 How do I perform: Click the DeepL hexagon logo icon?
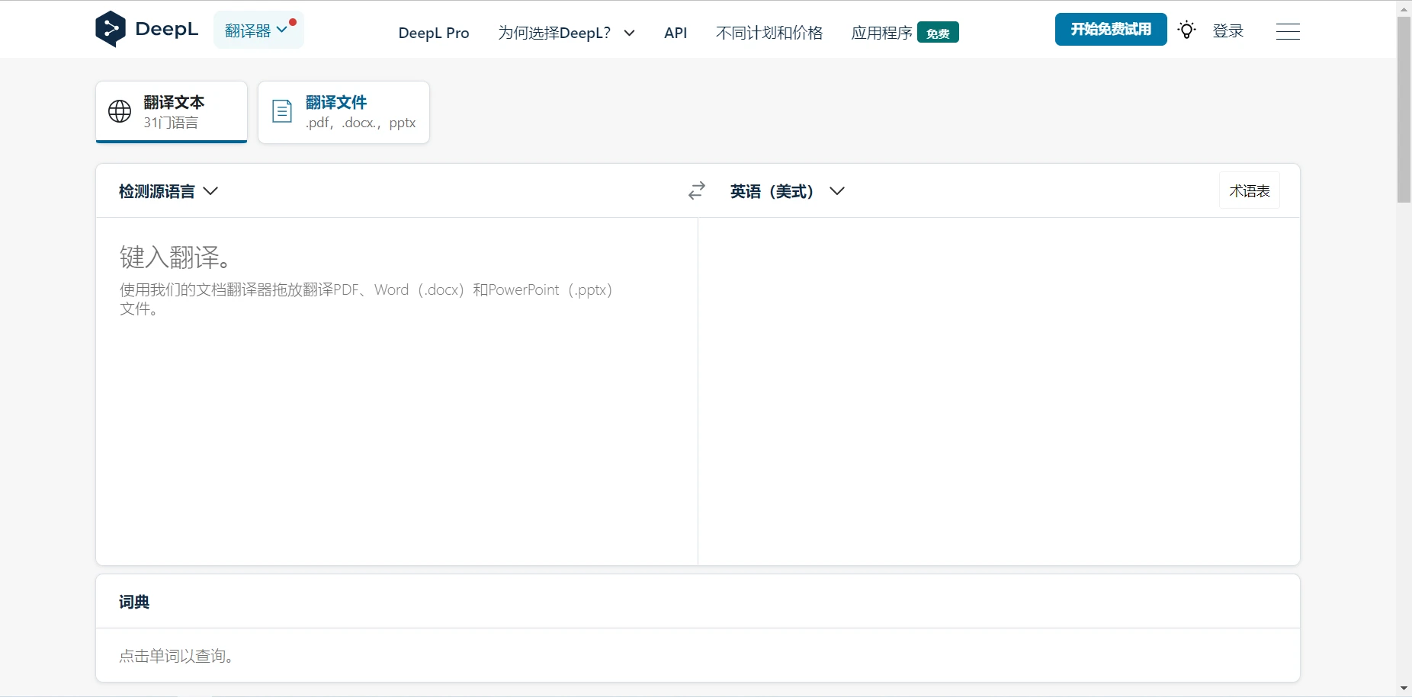tap(111, 29)
